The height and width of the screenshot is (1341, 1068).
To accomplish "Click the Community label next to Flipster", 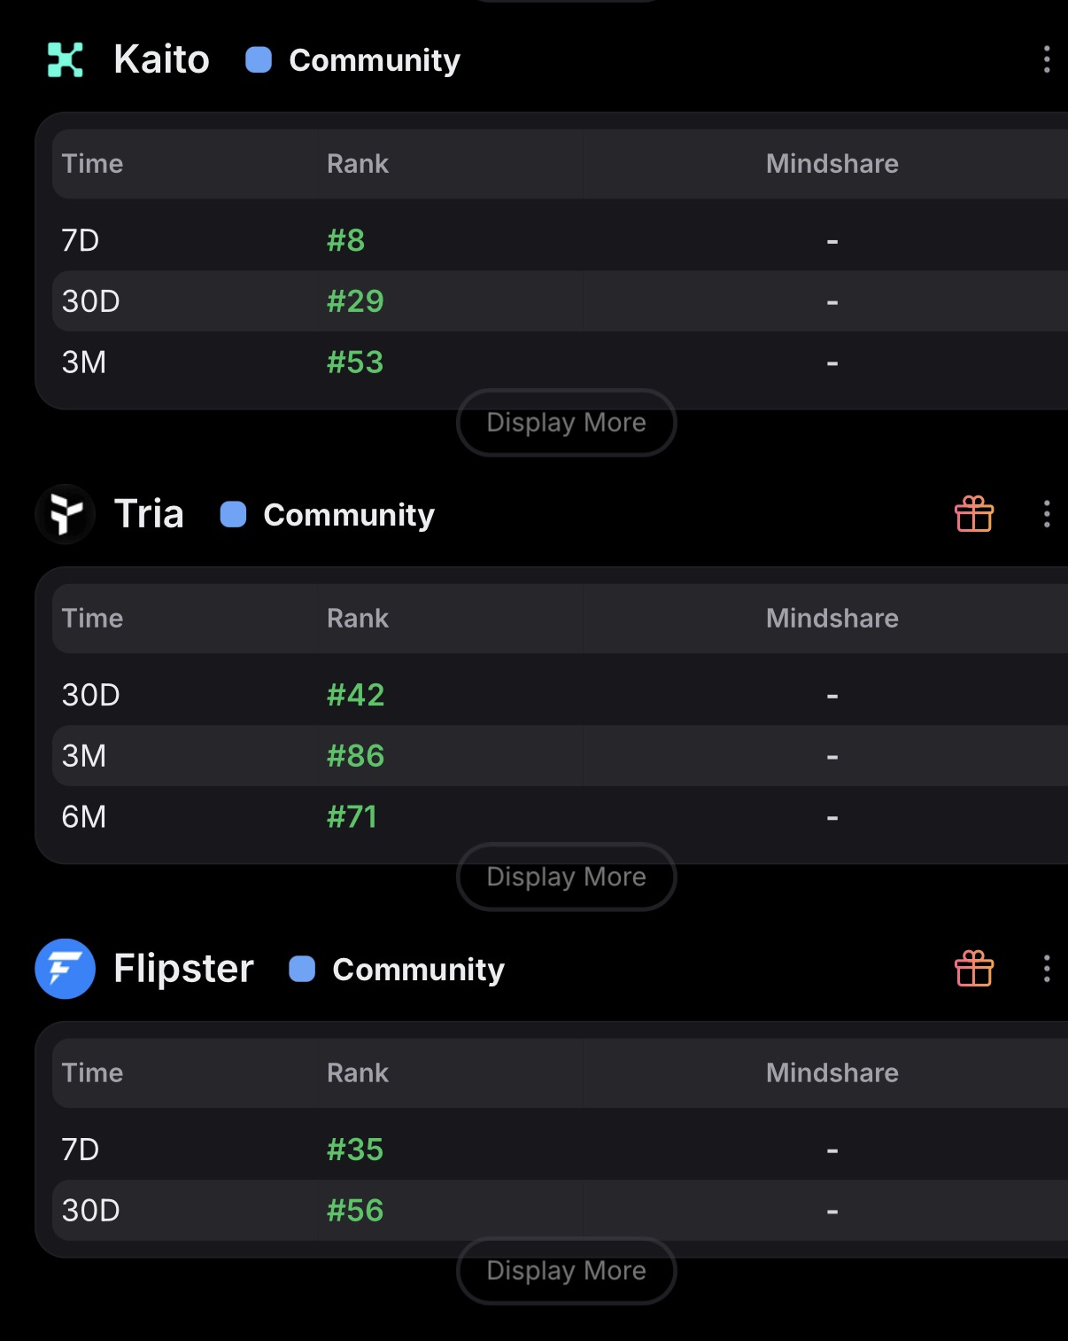I will pyautogui.click(x=418, y=970).
